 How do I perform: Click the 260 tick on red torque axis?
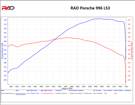coord(129,80)
